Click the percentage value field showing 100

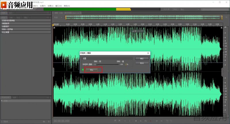tap(122, 64)
